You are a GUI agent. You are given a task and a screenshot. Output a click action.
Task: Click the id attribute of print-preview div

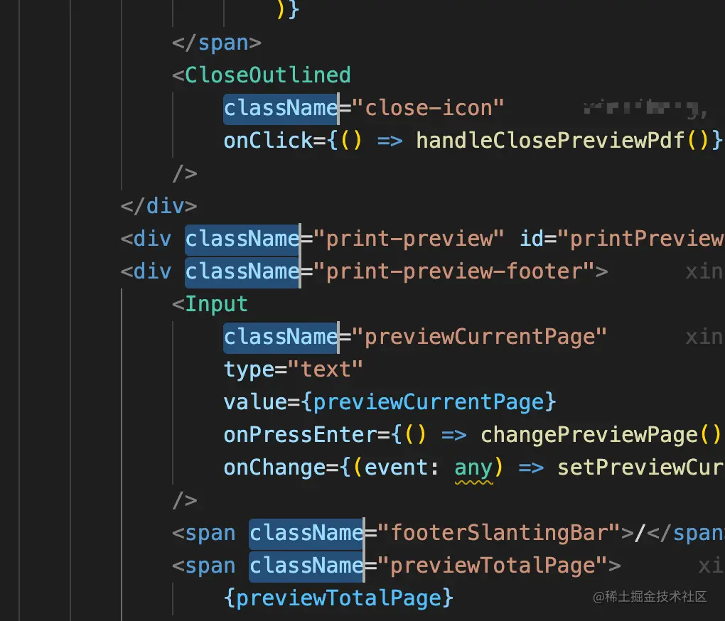(x=532, y=239)
